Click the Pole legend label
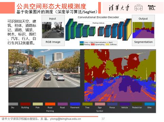This screenshot has width=164, height=122. pyautogui.click(x=38, y=107)
